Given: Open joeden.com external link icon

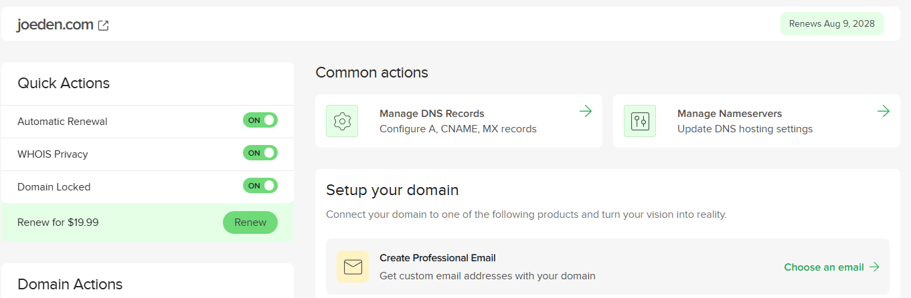Looking at the screenshot, I should 104,25.
